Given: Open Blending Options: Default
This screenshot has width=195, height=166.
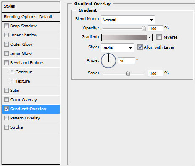Looking at the screenshot, I should 31,17.
